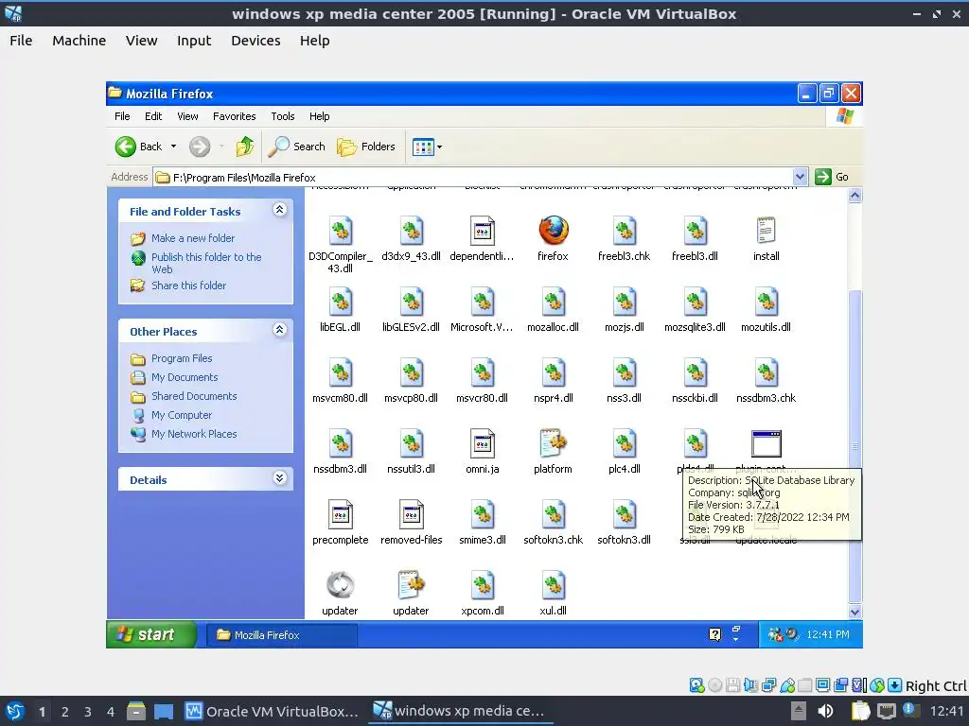
Task: Collapse the File and Folder Tasks panel
Action: click(x=279, y=210)
